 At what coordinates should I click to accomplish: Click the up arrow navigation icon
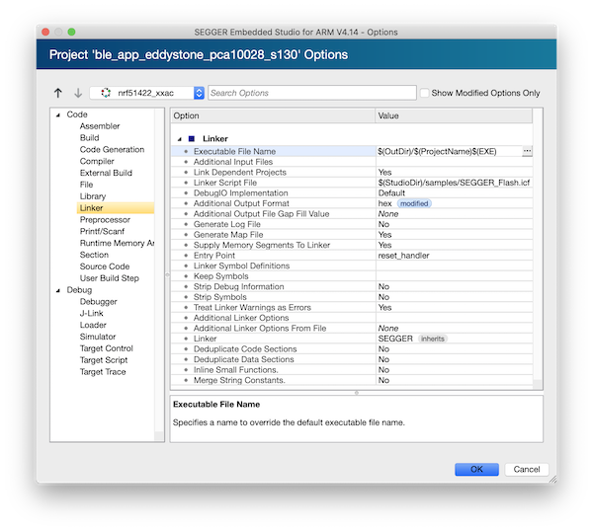click(x=58, y=93)
